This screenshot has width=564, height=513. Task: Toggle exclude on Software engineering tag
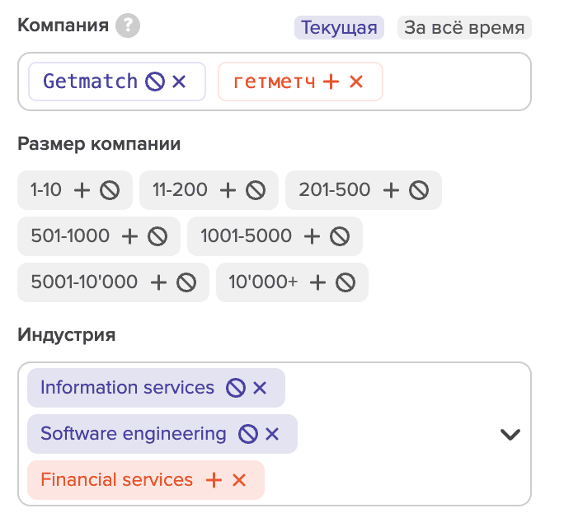click(247, 434)
